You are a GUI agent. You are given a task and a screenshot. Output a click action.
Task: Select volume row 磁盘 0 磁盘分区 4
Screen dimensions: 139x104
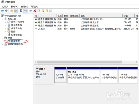(x=86, y=22)
